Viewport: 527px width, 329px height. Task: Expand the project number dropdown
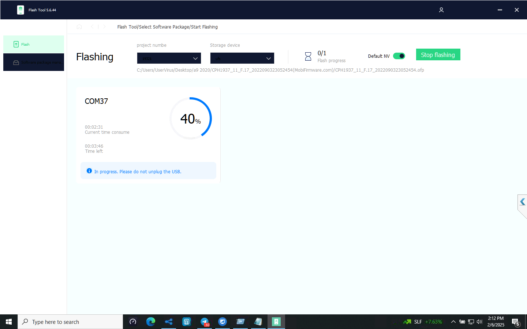coord(169,58)
